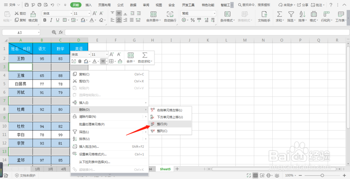Click the search commands box (查找命令、搜索模板)
This screenshot has width=350, height=179.
254,5
